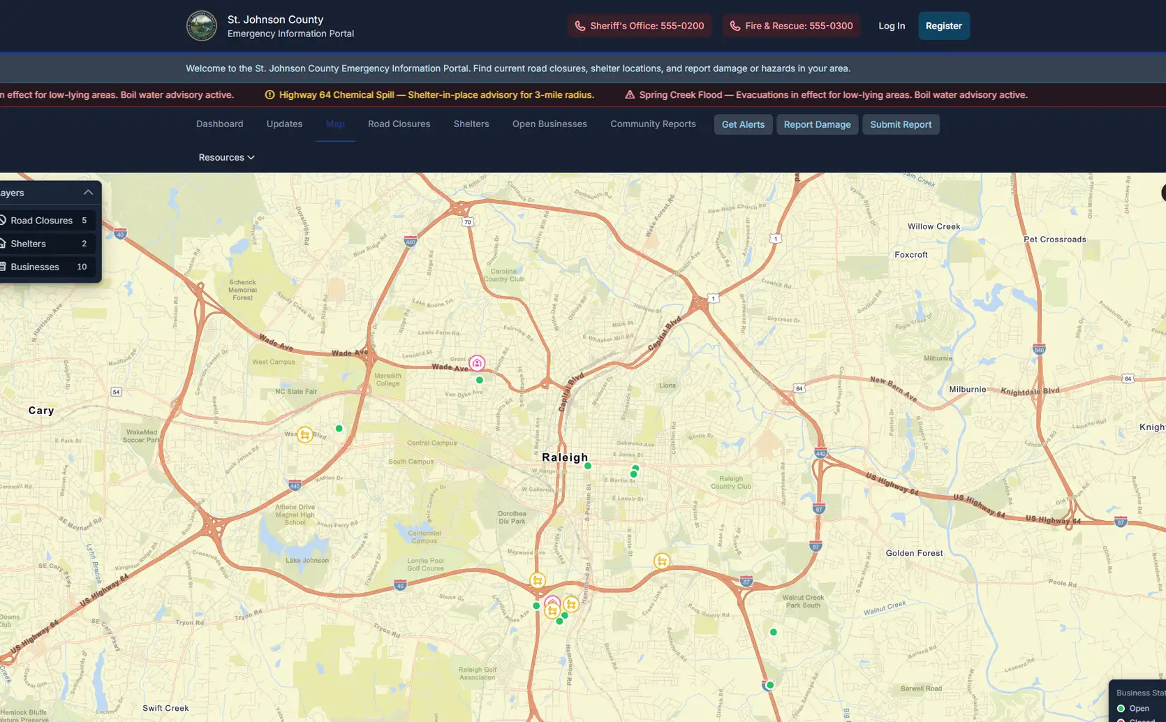Click the info icon before Highway 64 Chemical Spill
Screen dimensions: 1166x722
tap(270, 95)
